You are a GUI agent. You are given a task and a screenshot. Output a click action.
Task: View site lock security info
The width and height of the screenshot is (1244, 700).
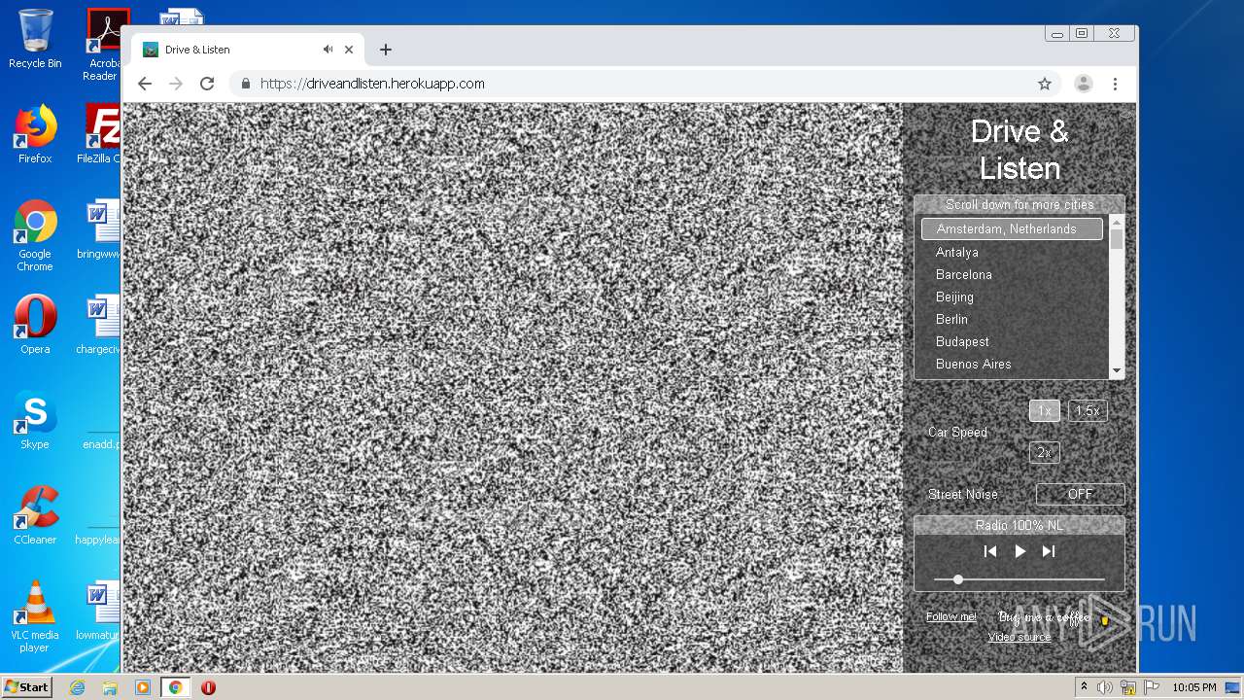coord(246,84)
